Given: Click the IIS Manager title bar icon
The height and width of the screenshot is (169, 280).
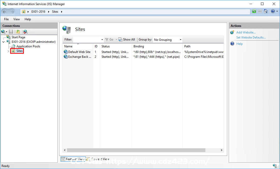Looking at the screenshot, I should pyautogui.click(x=4, y=4).
